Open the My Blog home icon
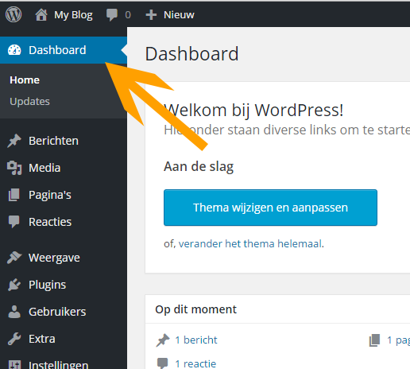410x369 pixels. [x=41, y=14]
